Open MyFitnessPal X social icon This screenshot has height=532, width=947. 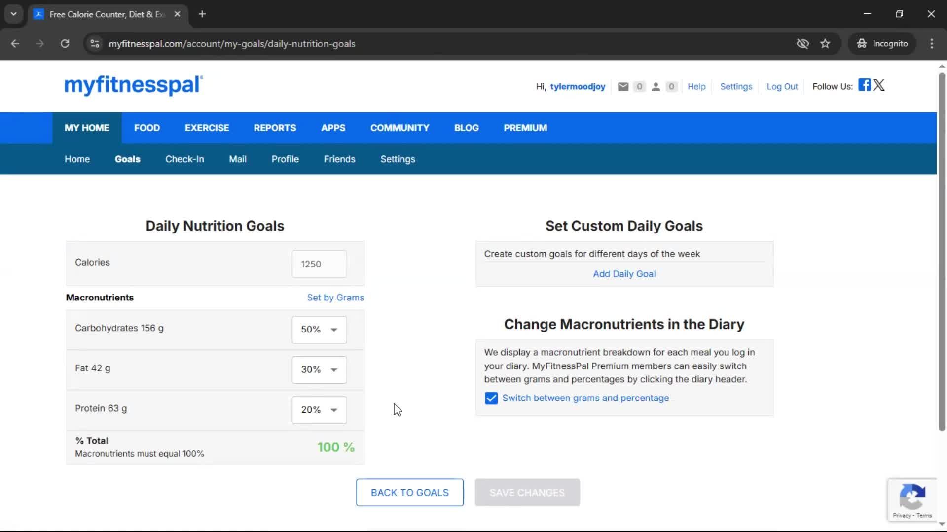879,85
